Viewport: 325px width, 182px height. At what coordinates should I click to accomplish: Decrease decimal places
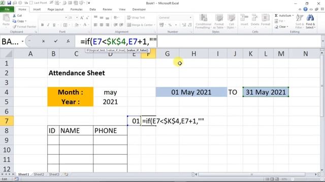tap(189, 25)
